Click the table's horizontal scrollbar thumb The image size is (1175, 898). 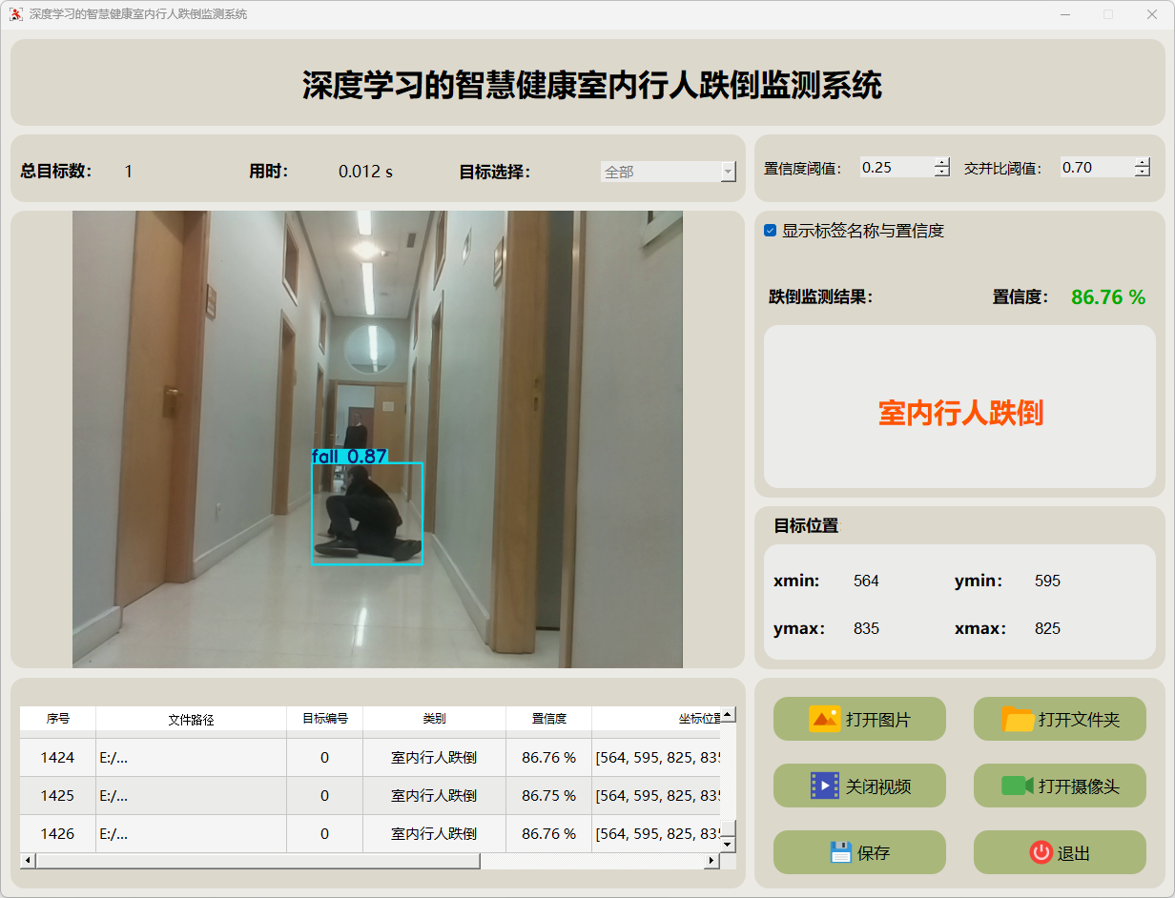coord(258,861)
